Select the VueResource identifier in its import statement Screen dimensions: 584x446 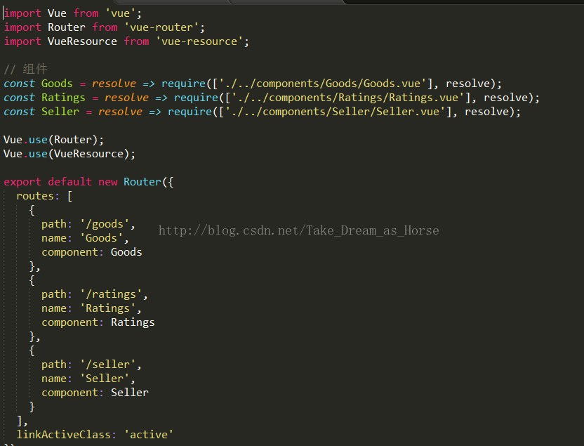tap(82, 41)
